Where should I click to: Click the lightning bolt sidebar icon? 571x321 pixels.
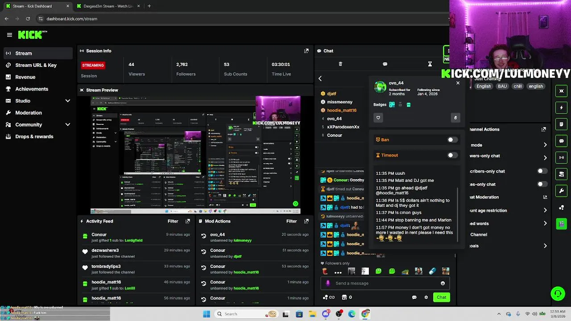(562, 107)
